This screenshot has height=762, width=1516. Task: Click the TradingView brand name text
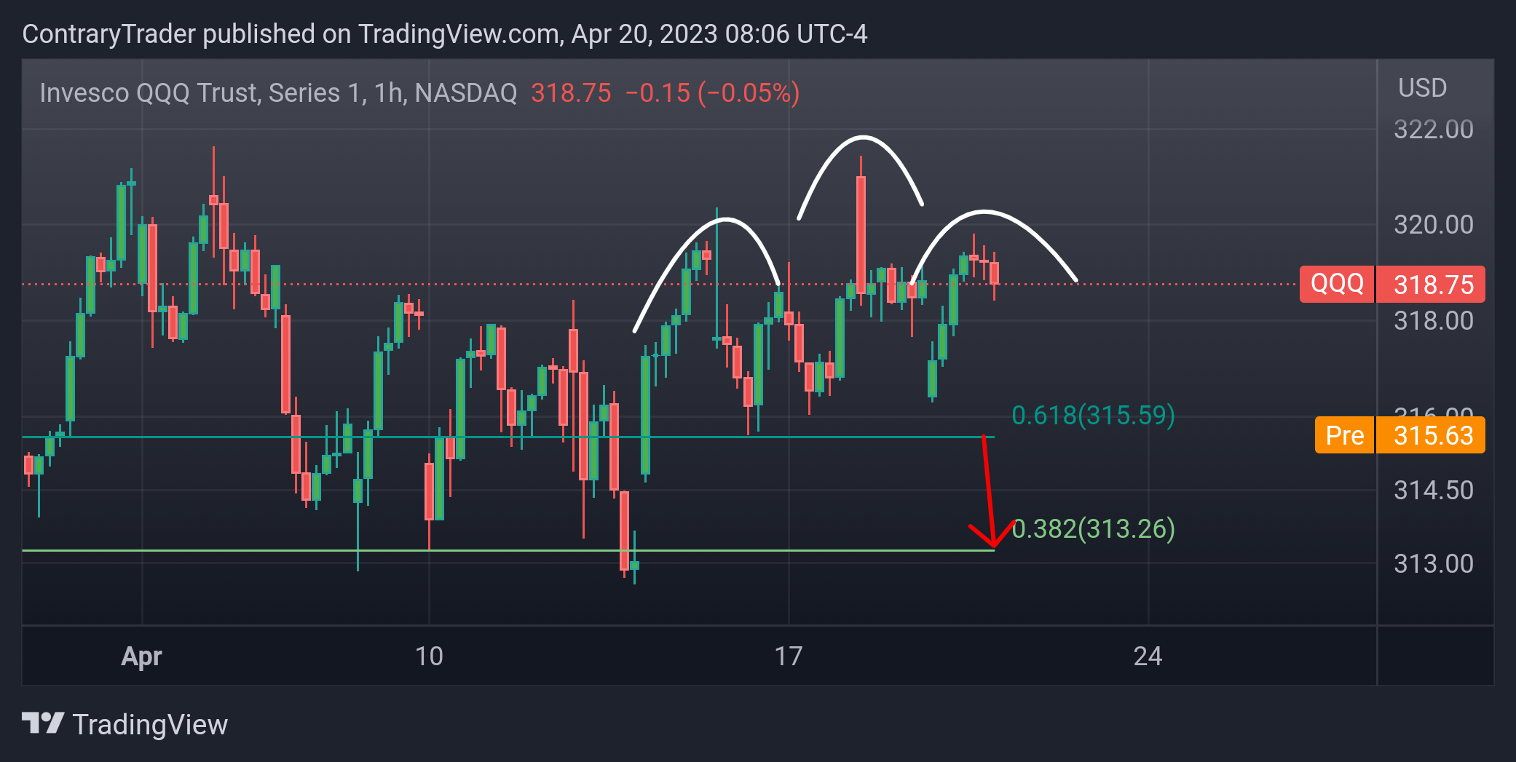tap(150, 725)
